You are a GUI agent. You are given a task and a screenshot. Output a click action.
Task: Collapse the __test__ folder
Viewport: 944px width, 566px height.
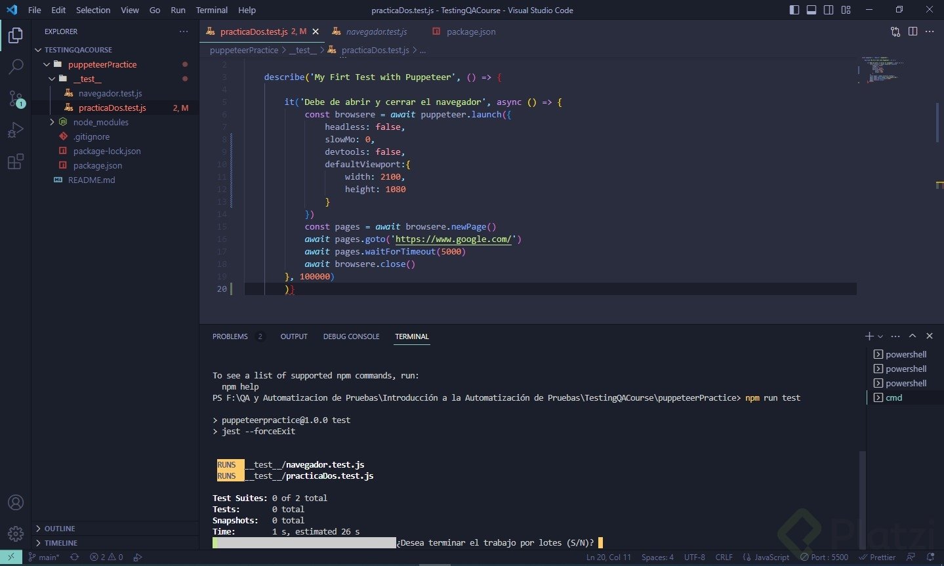(x=52, y=79)
